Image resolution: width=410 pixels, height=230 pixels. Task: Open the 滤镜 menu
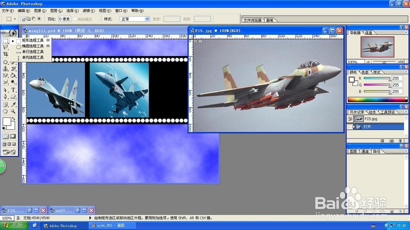[89, 11]
